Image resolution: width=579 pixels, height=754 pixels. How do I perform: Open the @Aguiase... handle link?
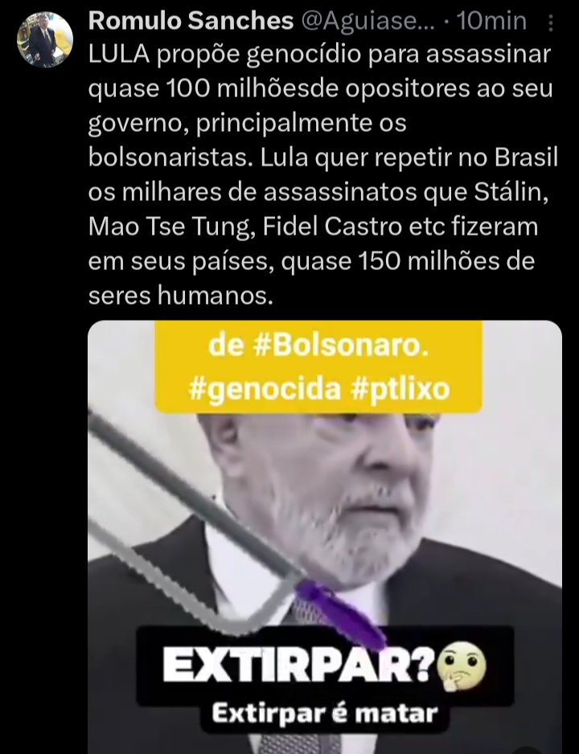pos(368,21)
